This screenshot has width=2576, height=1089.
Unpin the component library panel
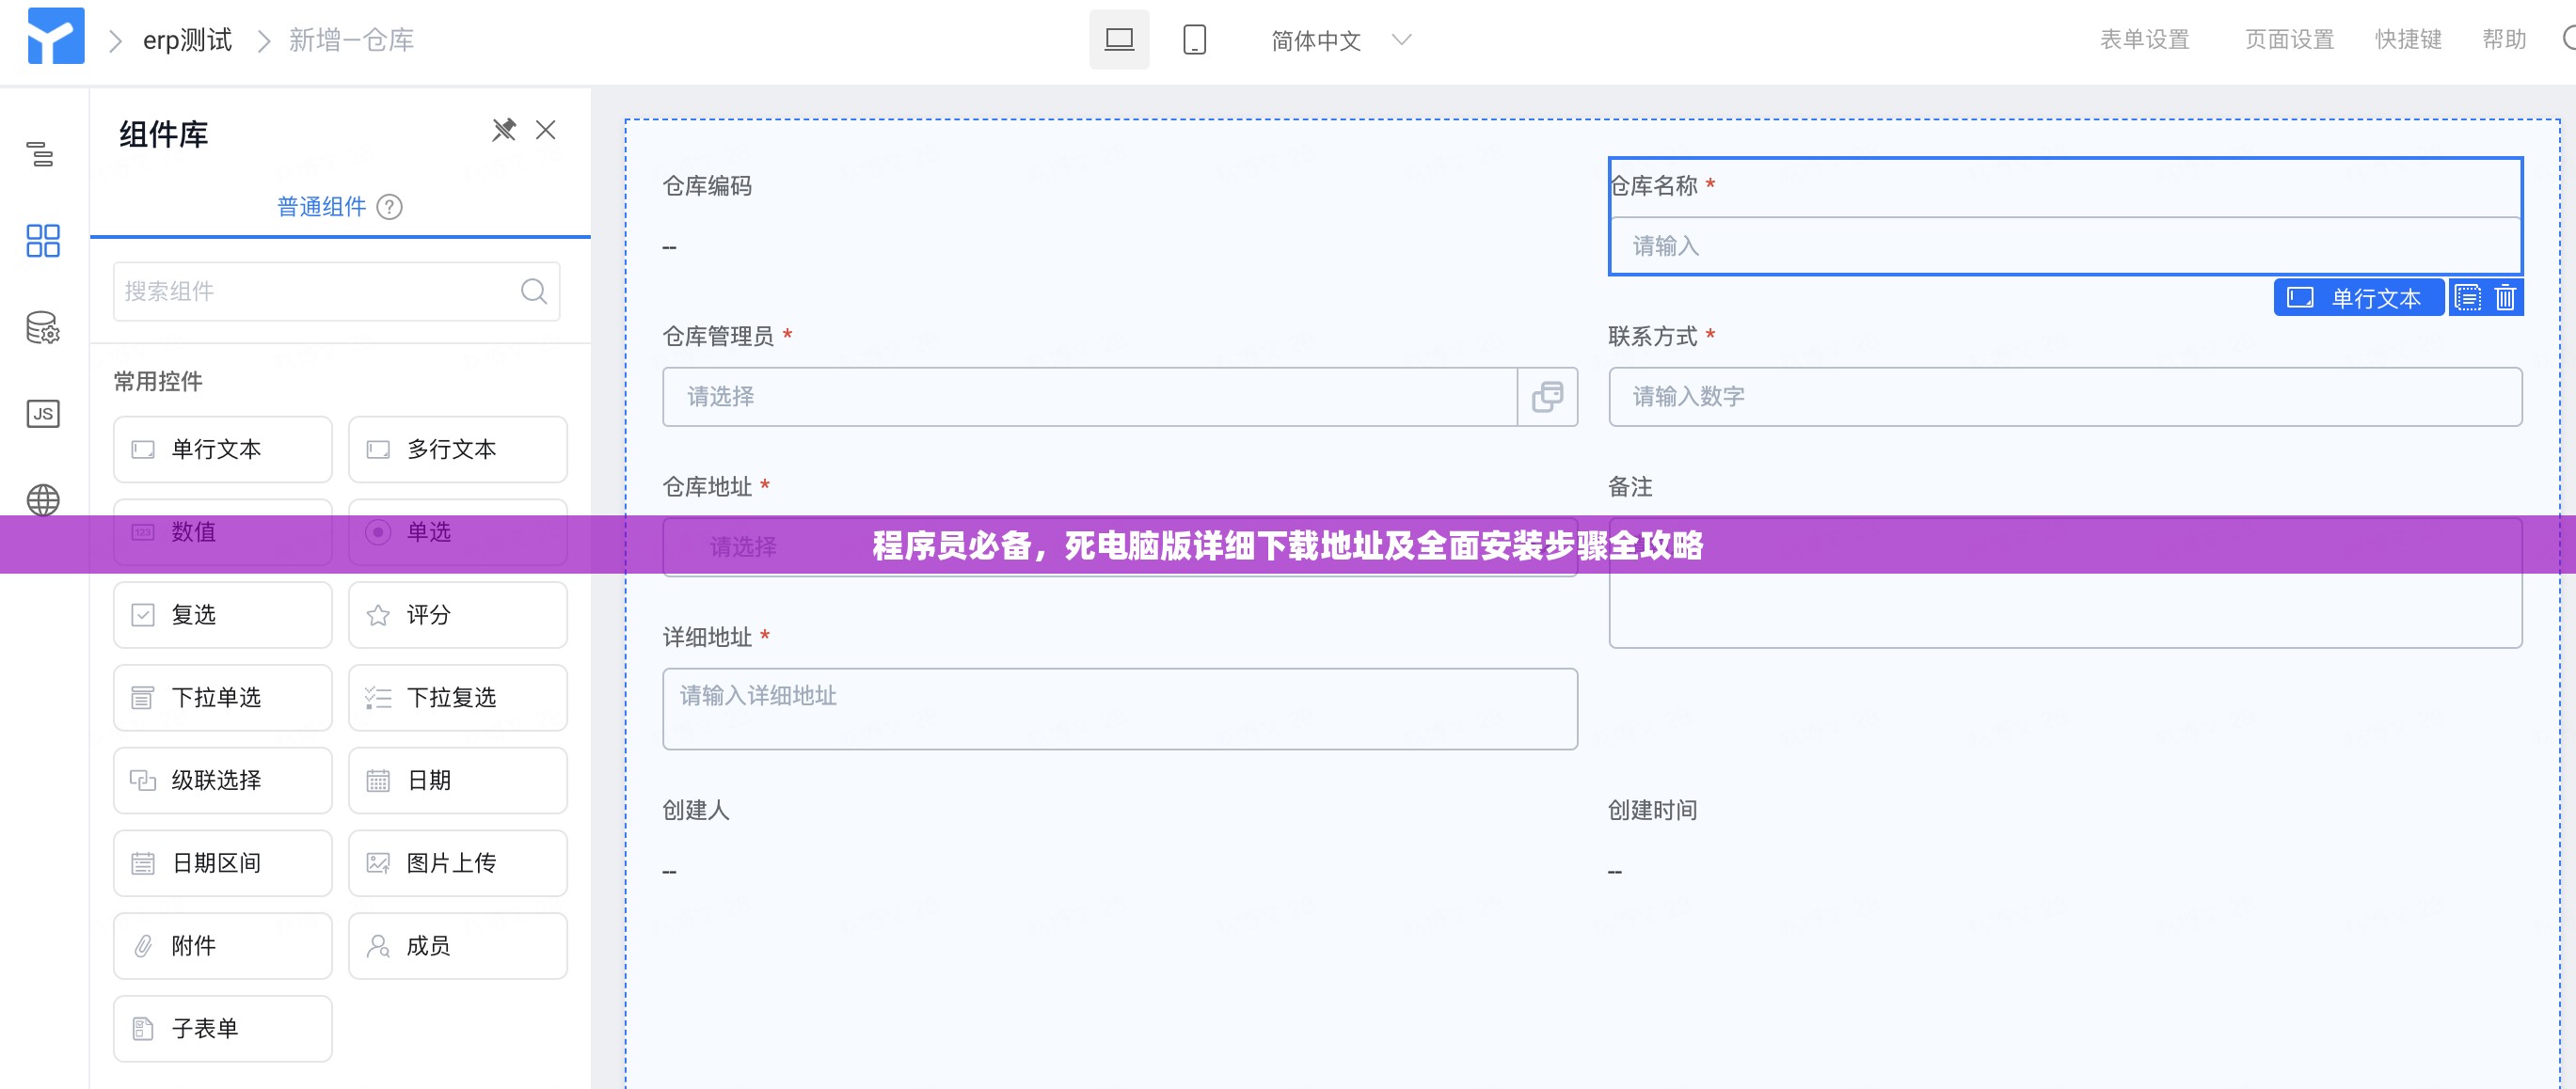(504, 130)
